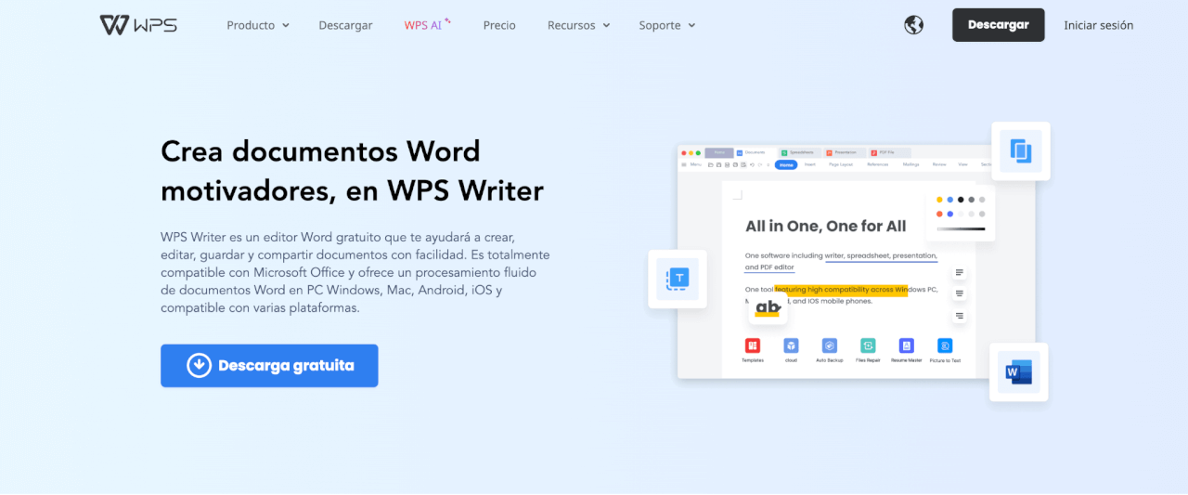
Task: Select the Insert ribbon tab
Action: [x=810, y=164]
